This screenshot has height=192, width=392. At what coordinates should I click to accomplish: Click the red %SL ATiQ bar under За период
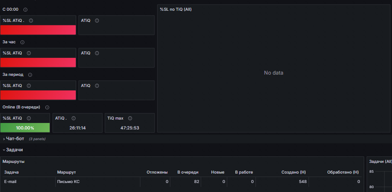click(38, 95)
